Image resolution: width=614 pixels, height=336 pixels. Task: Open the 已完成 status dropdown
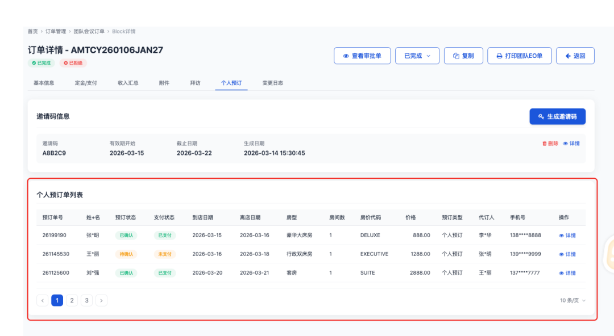(417, 56)
